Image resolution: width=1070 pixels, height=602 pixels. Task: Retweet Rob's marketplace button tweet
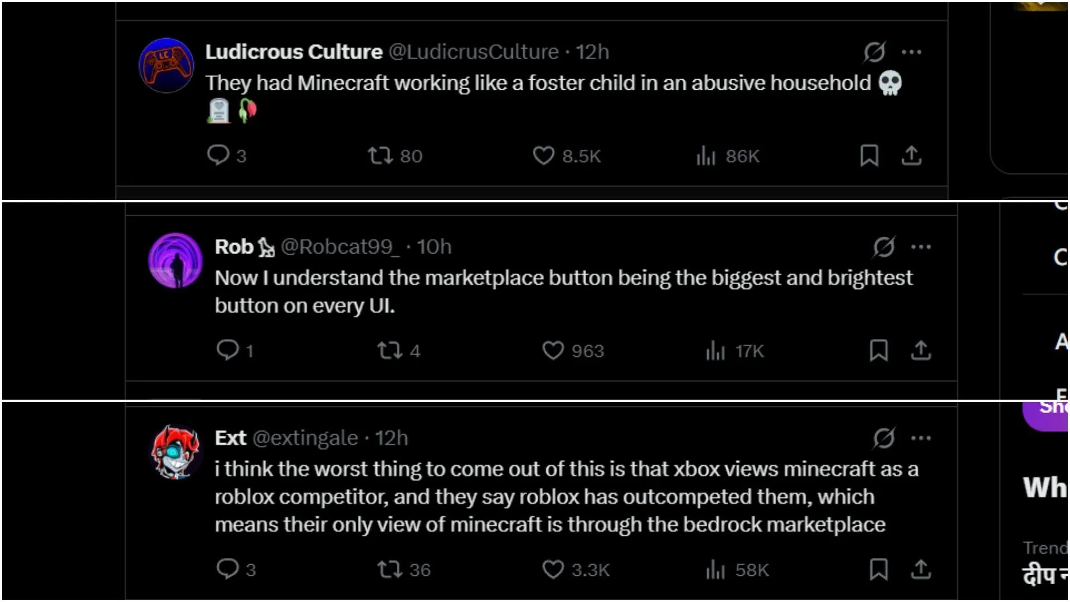click(399, 351)
